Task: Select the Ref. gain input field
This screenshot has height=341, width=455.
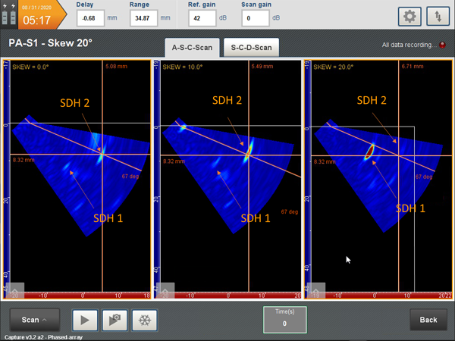Action: tap(202, 18)
